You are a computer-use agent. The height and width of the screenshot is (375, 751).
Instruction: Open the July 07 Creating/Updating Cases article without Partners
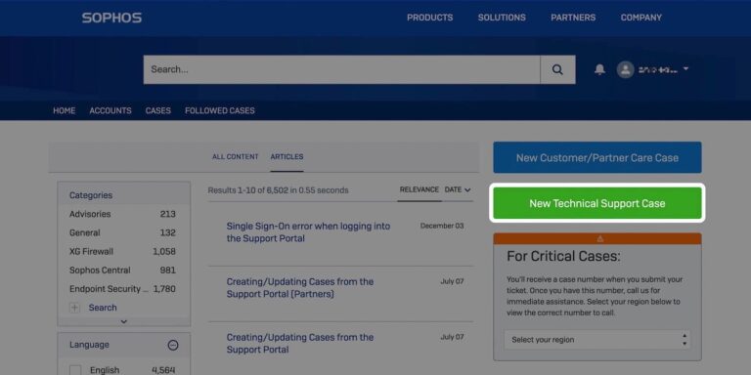coord(300,344)
